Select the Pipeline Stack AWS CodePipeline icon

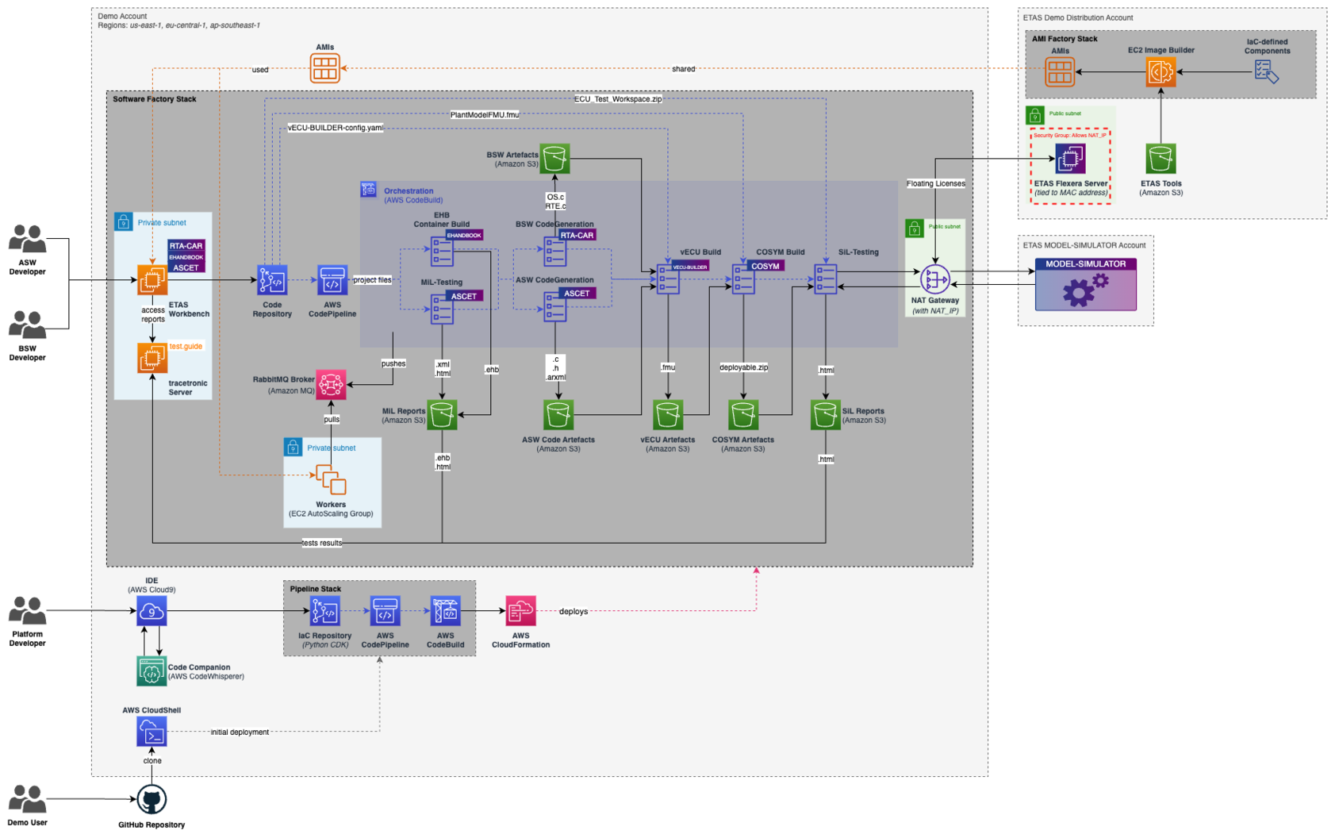(x=385, y=611)
